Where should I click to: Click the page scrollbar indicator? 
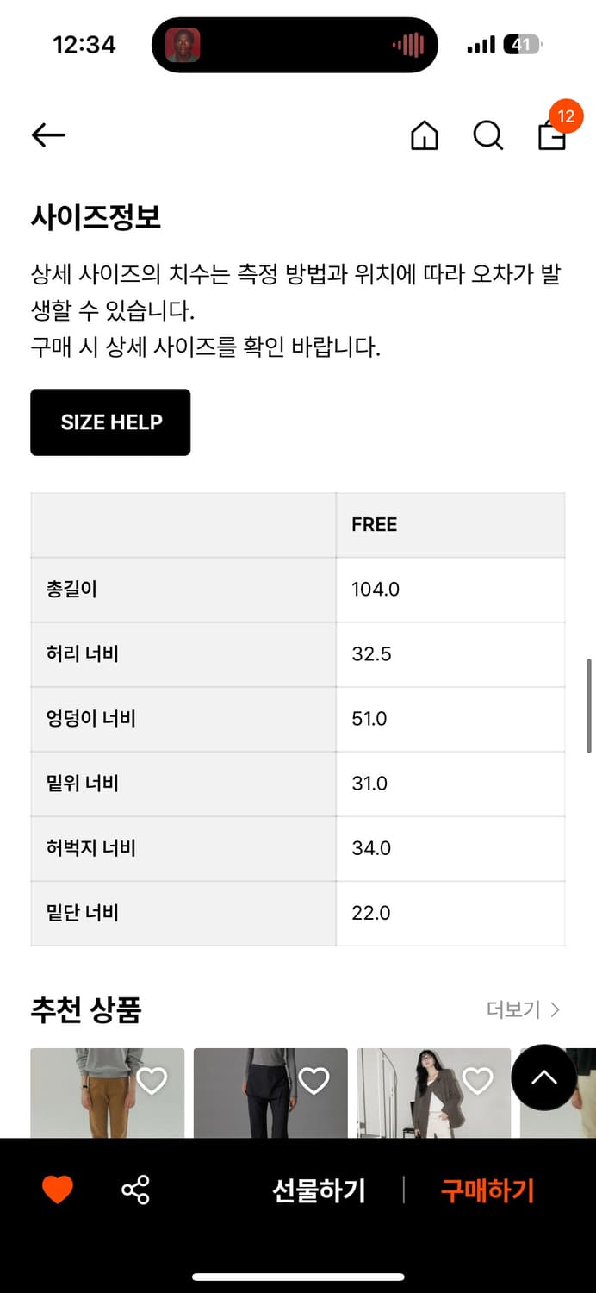pyautogui.click(x=589, y=705)
